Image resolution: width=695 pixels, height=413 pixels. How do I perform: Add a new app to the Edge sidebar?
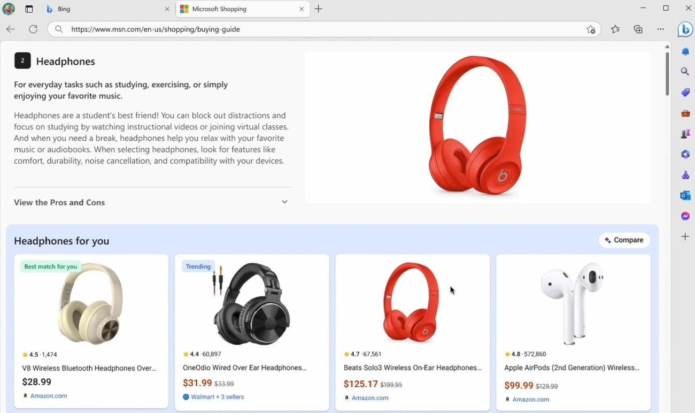tap(685, 236)
